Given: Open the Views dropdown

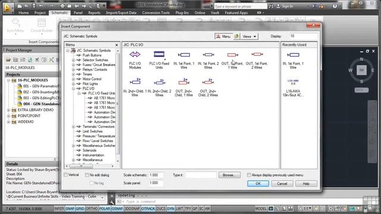Looking at the screenshot, I should click(x=249, y=36).
